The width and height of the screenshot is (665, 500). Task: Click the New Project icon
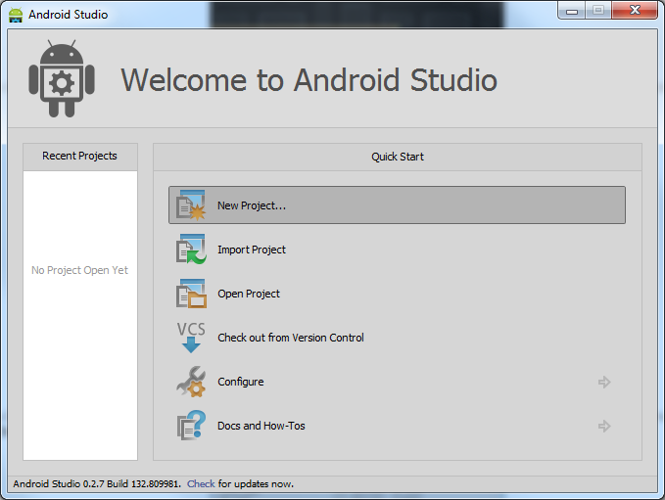190,205
